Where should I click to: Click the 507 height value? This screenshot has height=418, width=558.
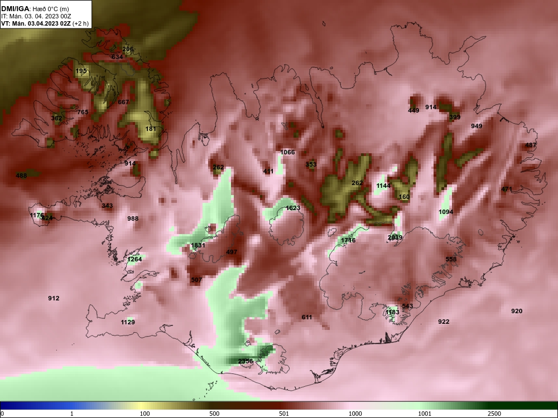[x=196, y=280]
